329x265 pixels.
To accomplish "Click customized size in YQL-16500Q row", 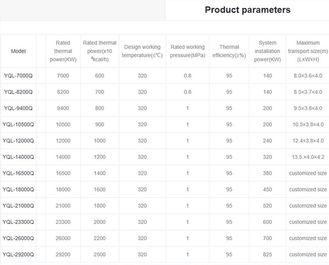I will click(x=308, y=173).
